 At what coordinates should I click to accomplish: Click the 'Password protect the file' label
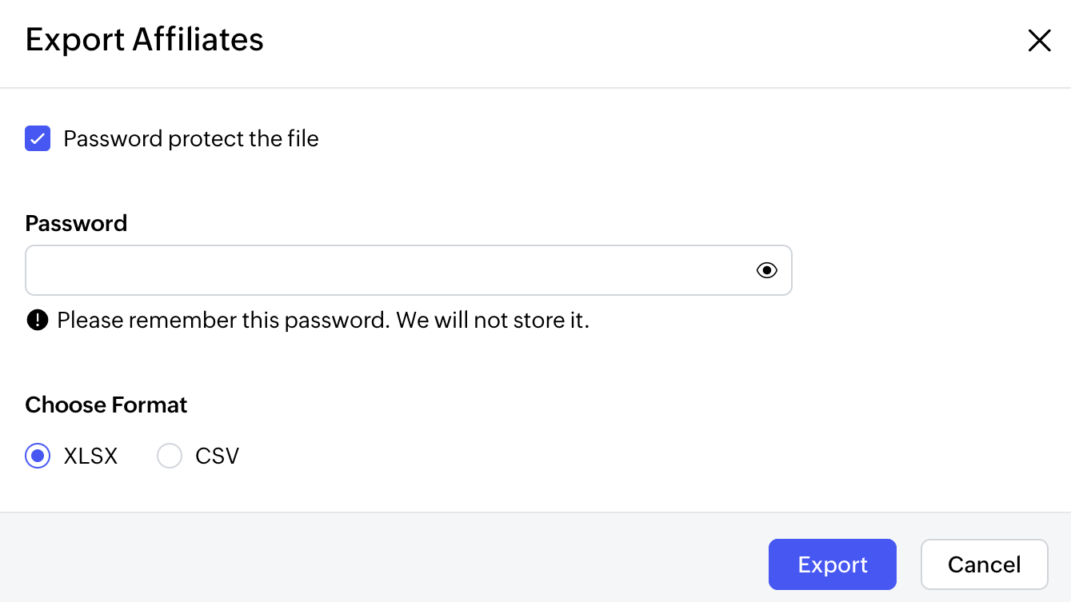point(191,138)
